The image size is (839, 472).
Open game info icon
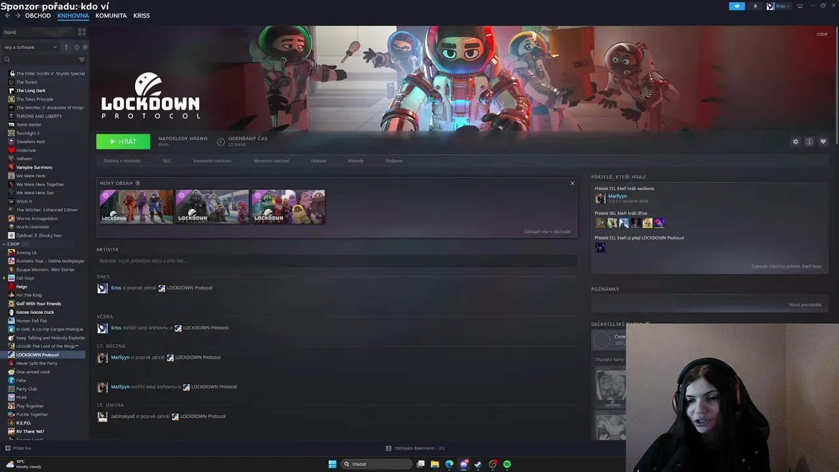pos(810,142)
